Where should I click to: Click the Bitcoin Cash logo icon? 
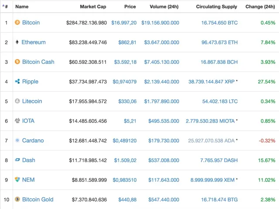click(x=17, y=62)
